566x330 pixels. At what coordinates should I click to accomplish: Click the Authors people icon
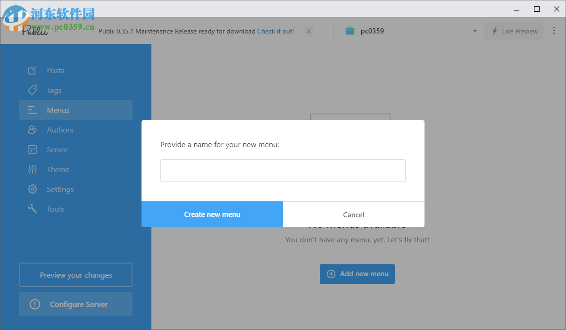pyautogui.click(x=32, y=130)
